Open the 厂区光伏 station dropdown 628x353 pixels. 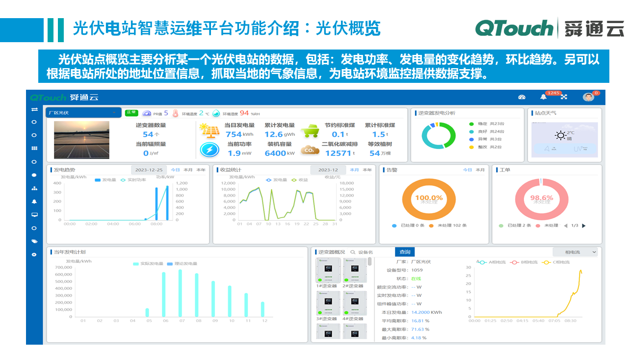[83, 112]
